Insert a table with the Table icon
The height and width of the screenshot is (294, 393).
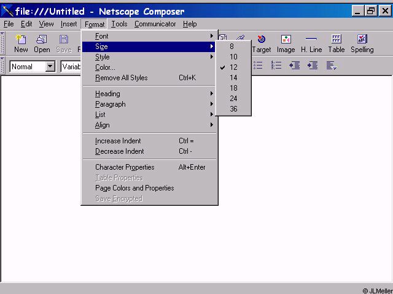tap(337, 43)
